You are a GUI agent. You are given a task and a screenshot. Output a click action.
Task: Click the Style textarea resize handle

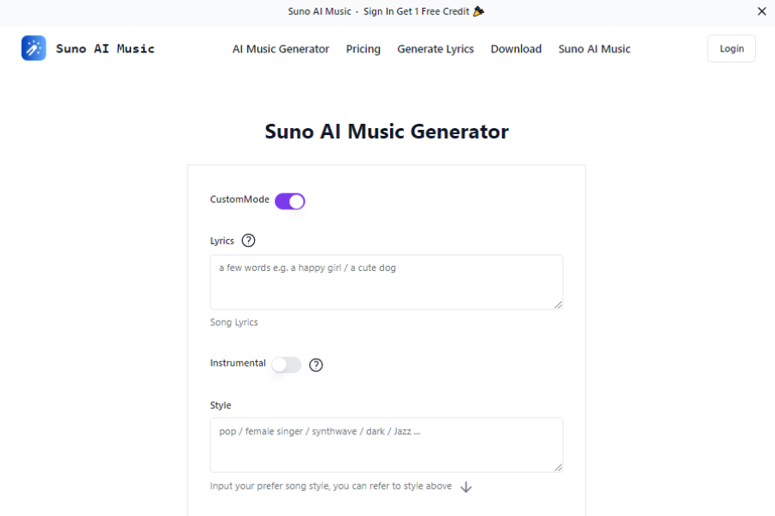559,470
